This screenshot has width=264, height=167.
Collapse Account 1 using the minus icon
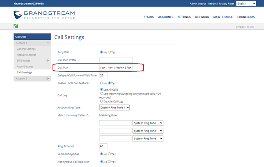click(x=48, y=43)
